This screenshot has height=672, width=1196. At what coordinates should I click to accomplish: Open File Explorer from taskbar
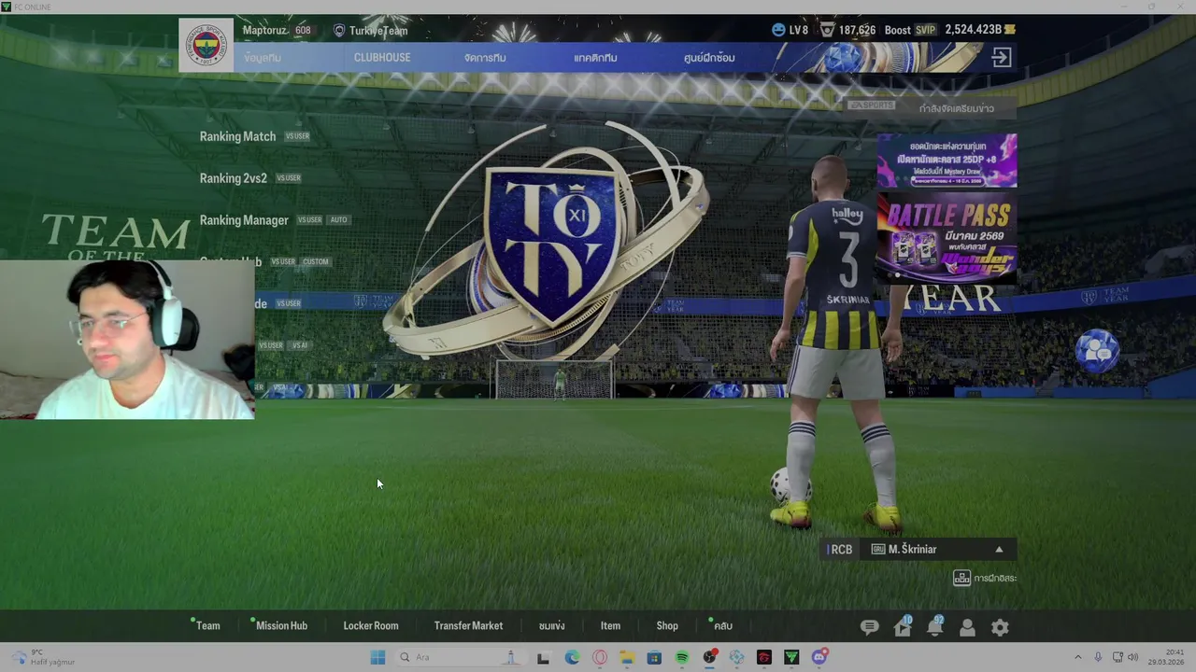tap(627, 657)
